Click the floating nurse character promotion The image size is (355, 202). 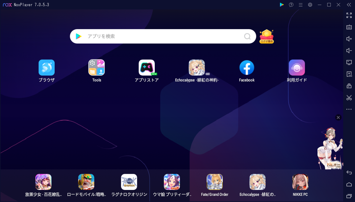pos(330,148)
